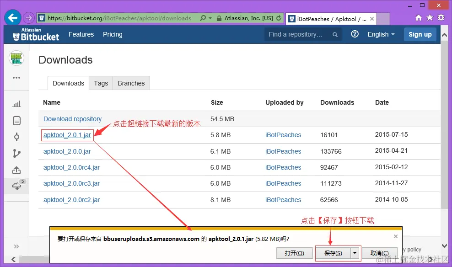Download apktool_2.0.1.jar link
This screenshot has width=452, height=267.
67,135
